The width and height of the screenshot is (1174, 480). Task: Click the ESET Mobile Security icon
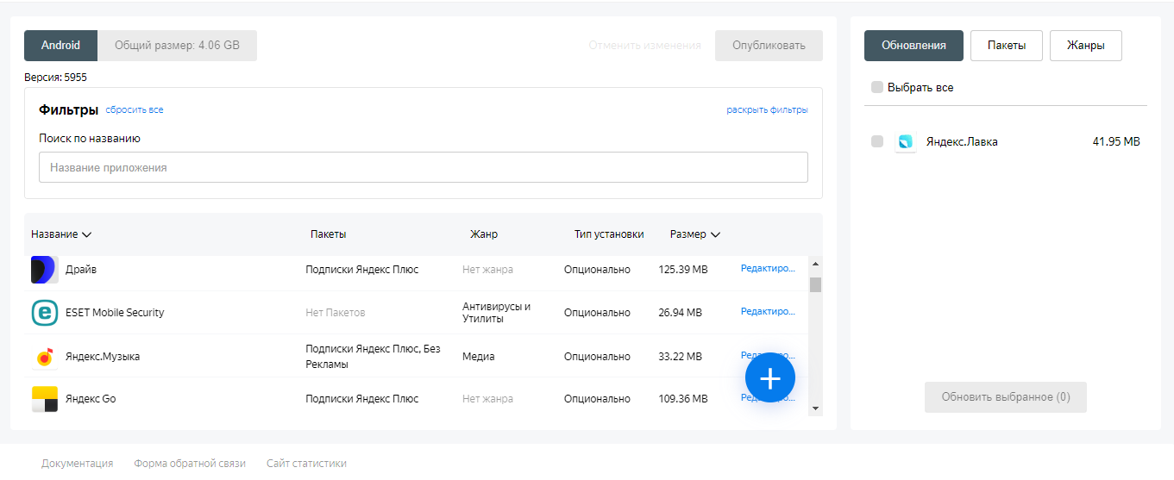coord(44,313)
